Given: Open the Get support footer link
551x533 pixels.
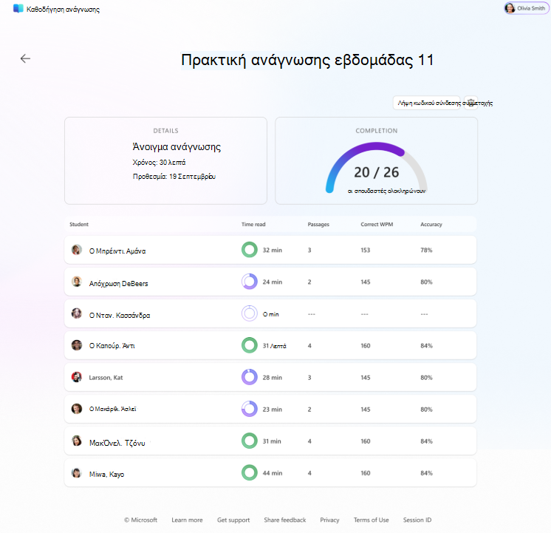Looking at the screenshot, I should 233,520.
